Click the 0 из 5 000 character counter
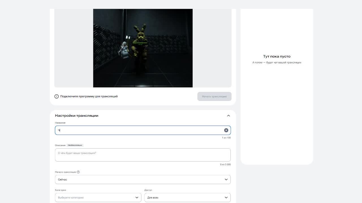362x203 pixels. (225, 164)
